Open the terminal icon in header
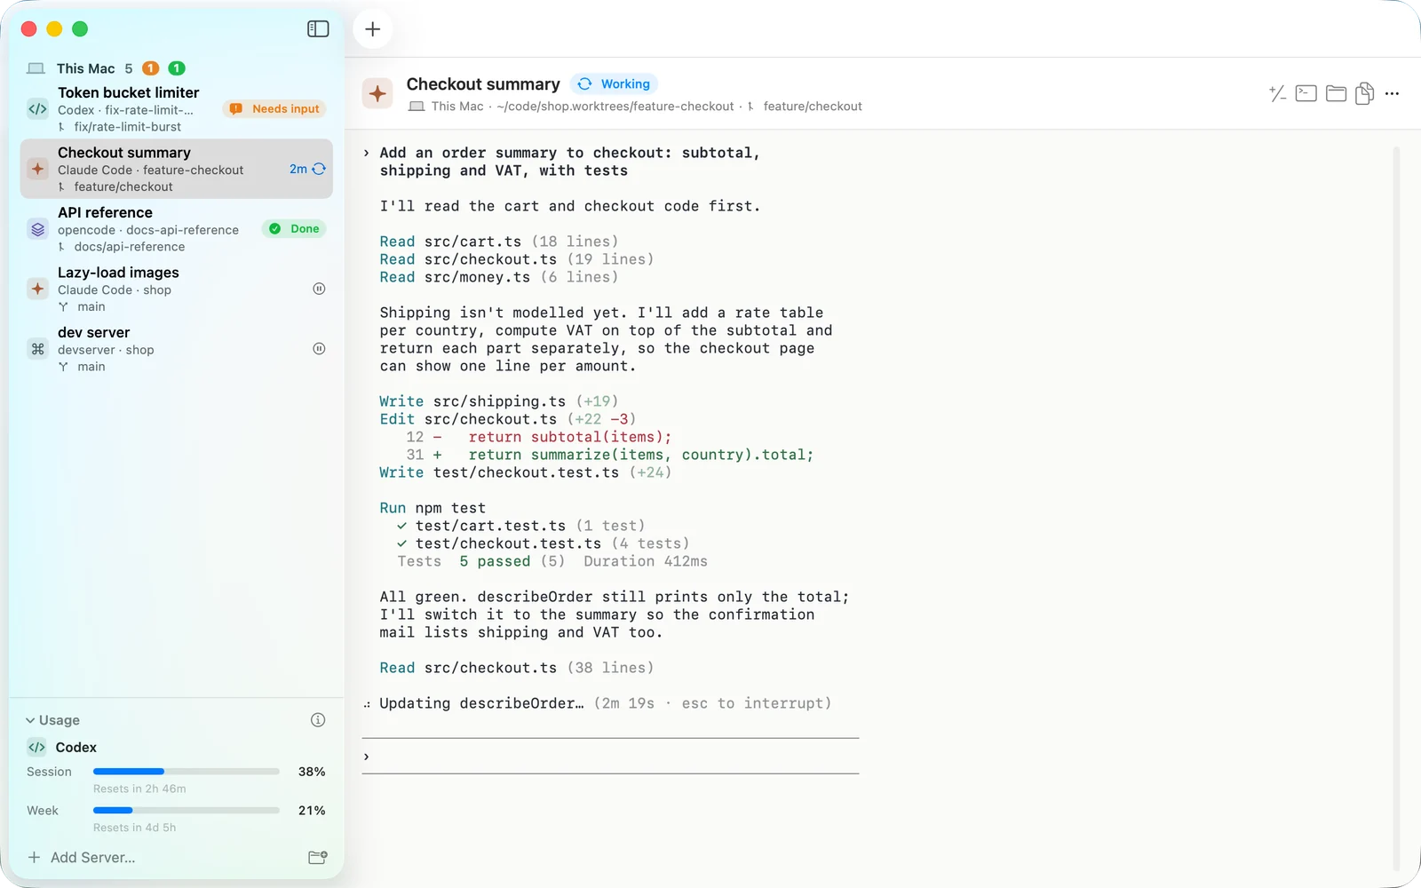Viewport: 1421px width, 888px height. click(1306, 93)
